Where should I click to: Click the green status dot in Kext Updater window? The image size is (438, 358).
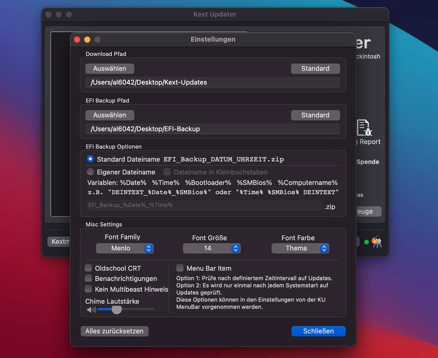click(366, 242)
